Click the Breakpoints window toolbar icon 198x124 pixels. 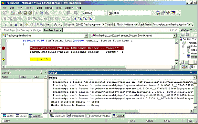click(55, 24)
